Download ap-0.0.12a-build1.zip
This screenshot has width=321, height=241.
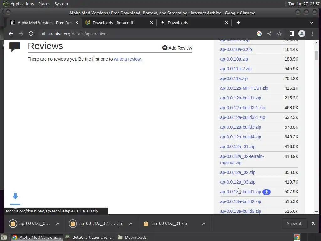point(240,98)
